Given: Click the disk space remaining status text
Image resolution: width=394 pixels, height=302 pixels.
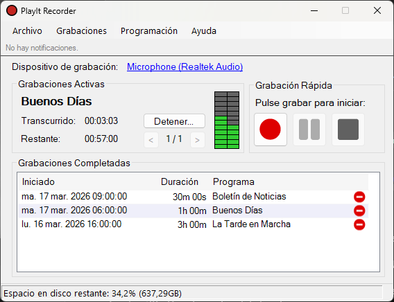Looking at the screenshot, I should (92, 293).
